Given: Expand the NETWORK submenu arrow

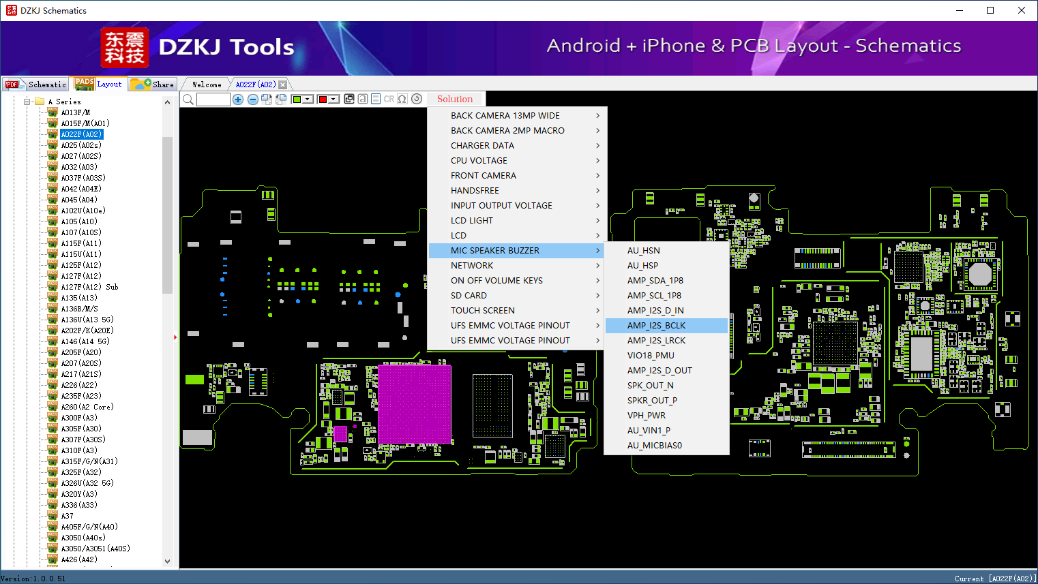Looking at the screenshot, I should click(x=598, y=266).
